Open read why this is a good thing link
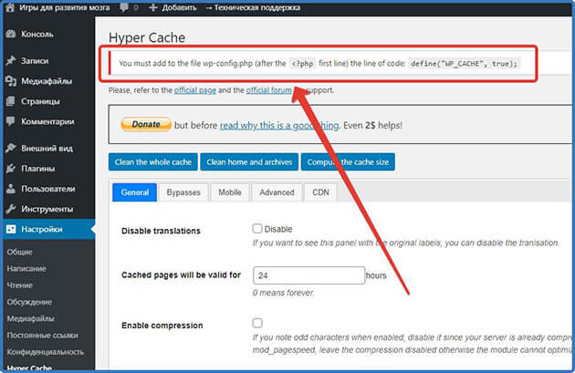Viewport: 575px width, 373px height. 279,125
